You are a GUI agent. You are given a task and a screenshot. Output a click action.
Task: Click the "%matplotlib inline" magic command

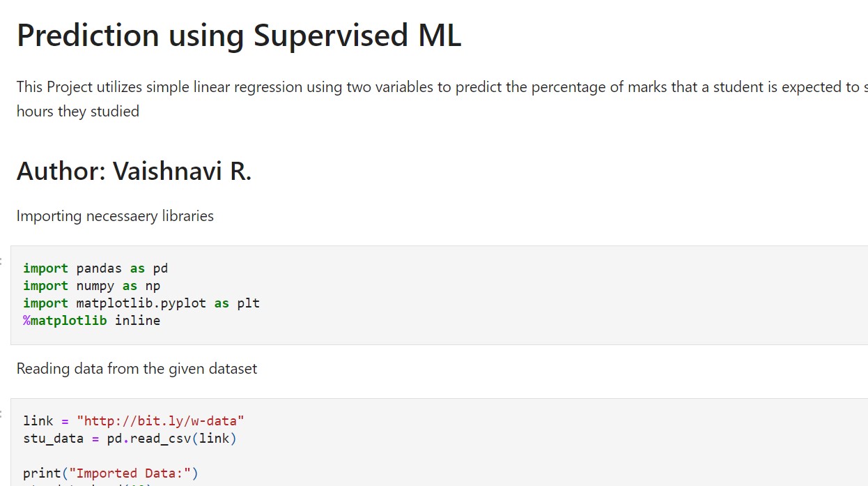[x=92, y=321]
